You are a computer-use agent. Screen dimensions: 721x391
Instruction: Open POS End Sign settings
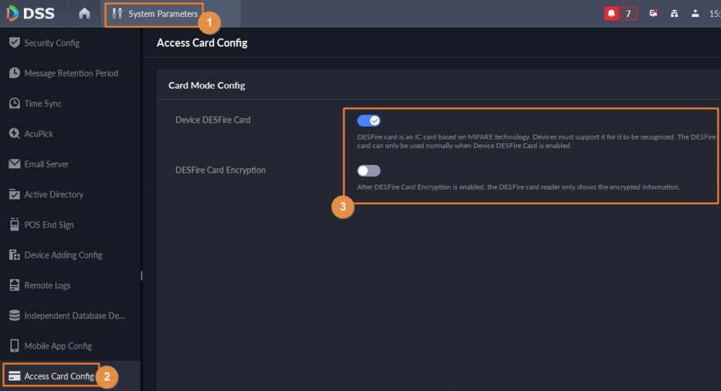(x=49, y=225)
